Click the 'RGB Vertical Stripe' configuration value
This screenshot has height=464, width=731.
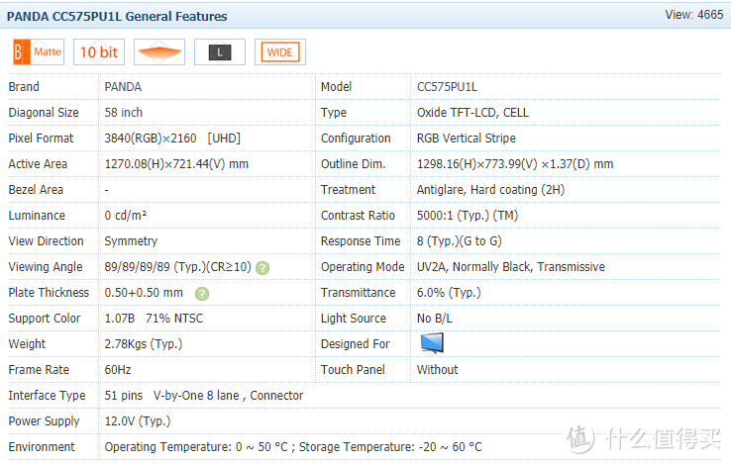point(467,139)
